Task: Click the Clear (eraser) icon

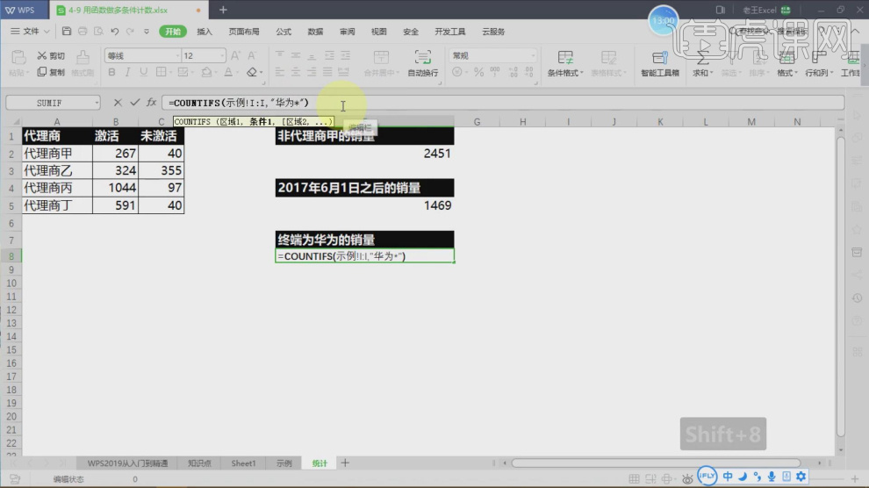Action: click(x=252, y=72)
